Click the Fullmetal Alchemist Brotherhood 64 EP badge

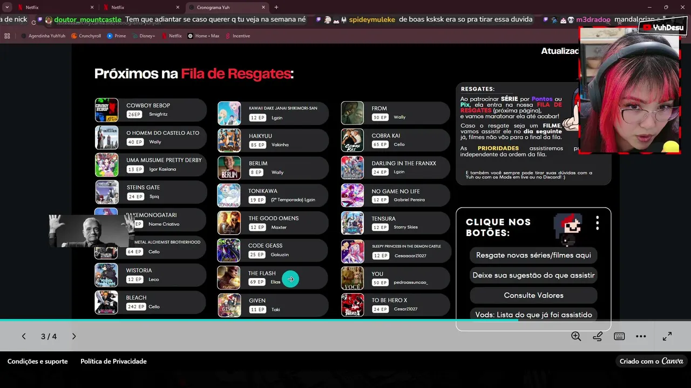point(134,252)
